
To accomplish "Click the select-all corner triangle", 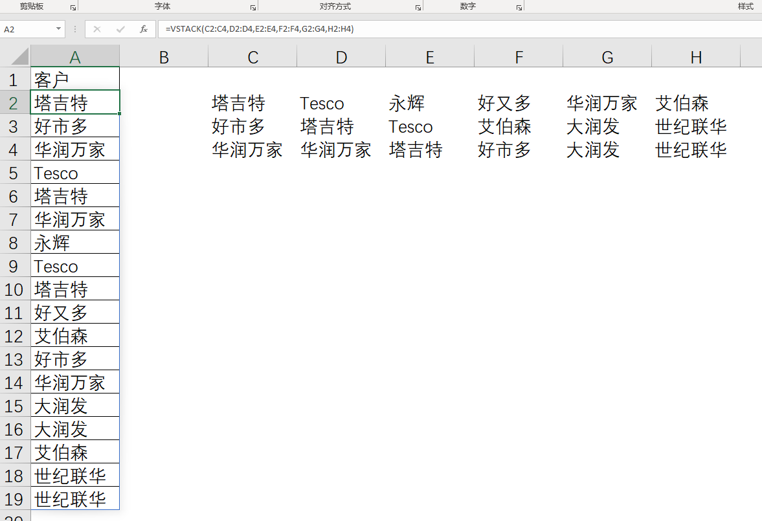I will pyautogui.click(x=20, y=56).
